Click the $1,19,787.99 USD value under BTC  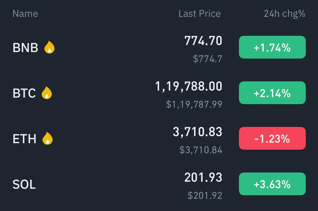click(194, 104)
